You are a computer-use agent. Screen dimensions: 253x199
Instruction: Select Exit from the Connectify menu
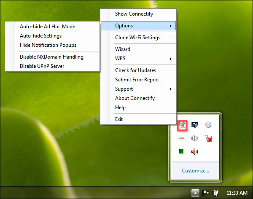click(x=138, y=119)
